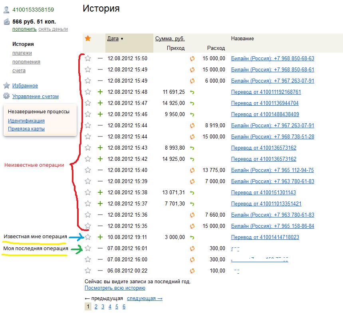Open Билайн +7 965 158-86-84 payment details
This screenshot has height=316, width=343.
pos(273,226)
